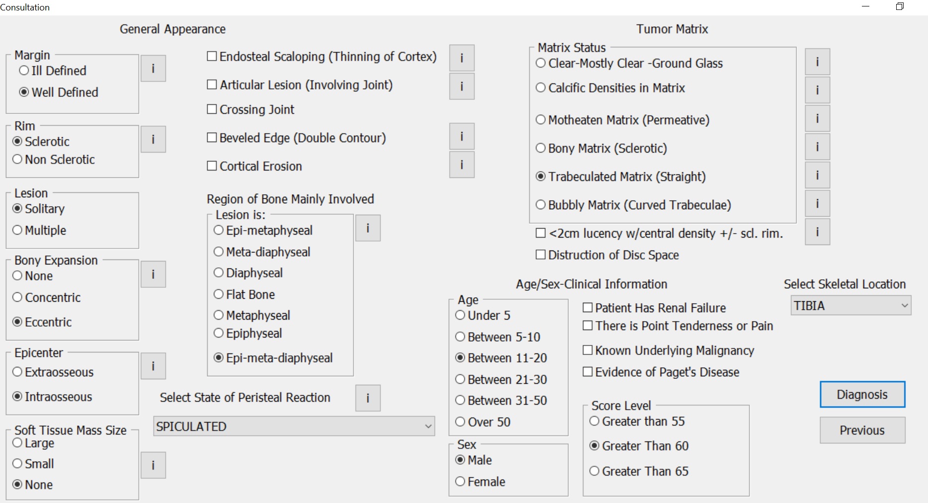The image size is (928, 503).
Task: Open info button for Soft Tissue Mass Size
Action: pos(153,465)
